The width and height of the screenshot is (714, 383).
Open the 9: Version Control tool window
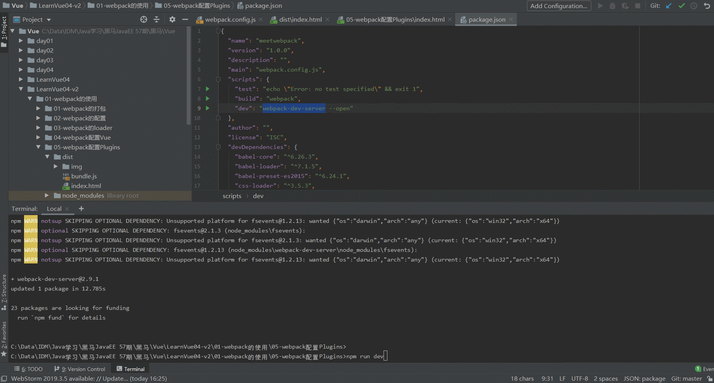(79, 369)
